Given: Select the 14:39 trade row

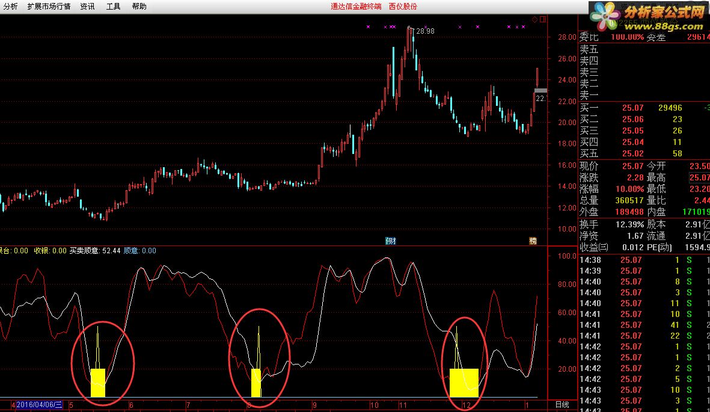Looking at the screenshot, I should point(644,271).
